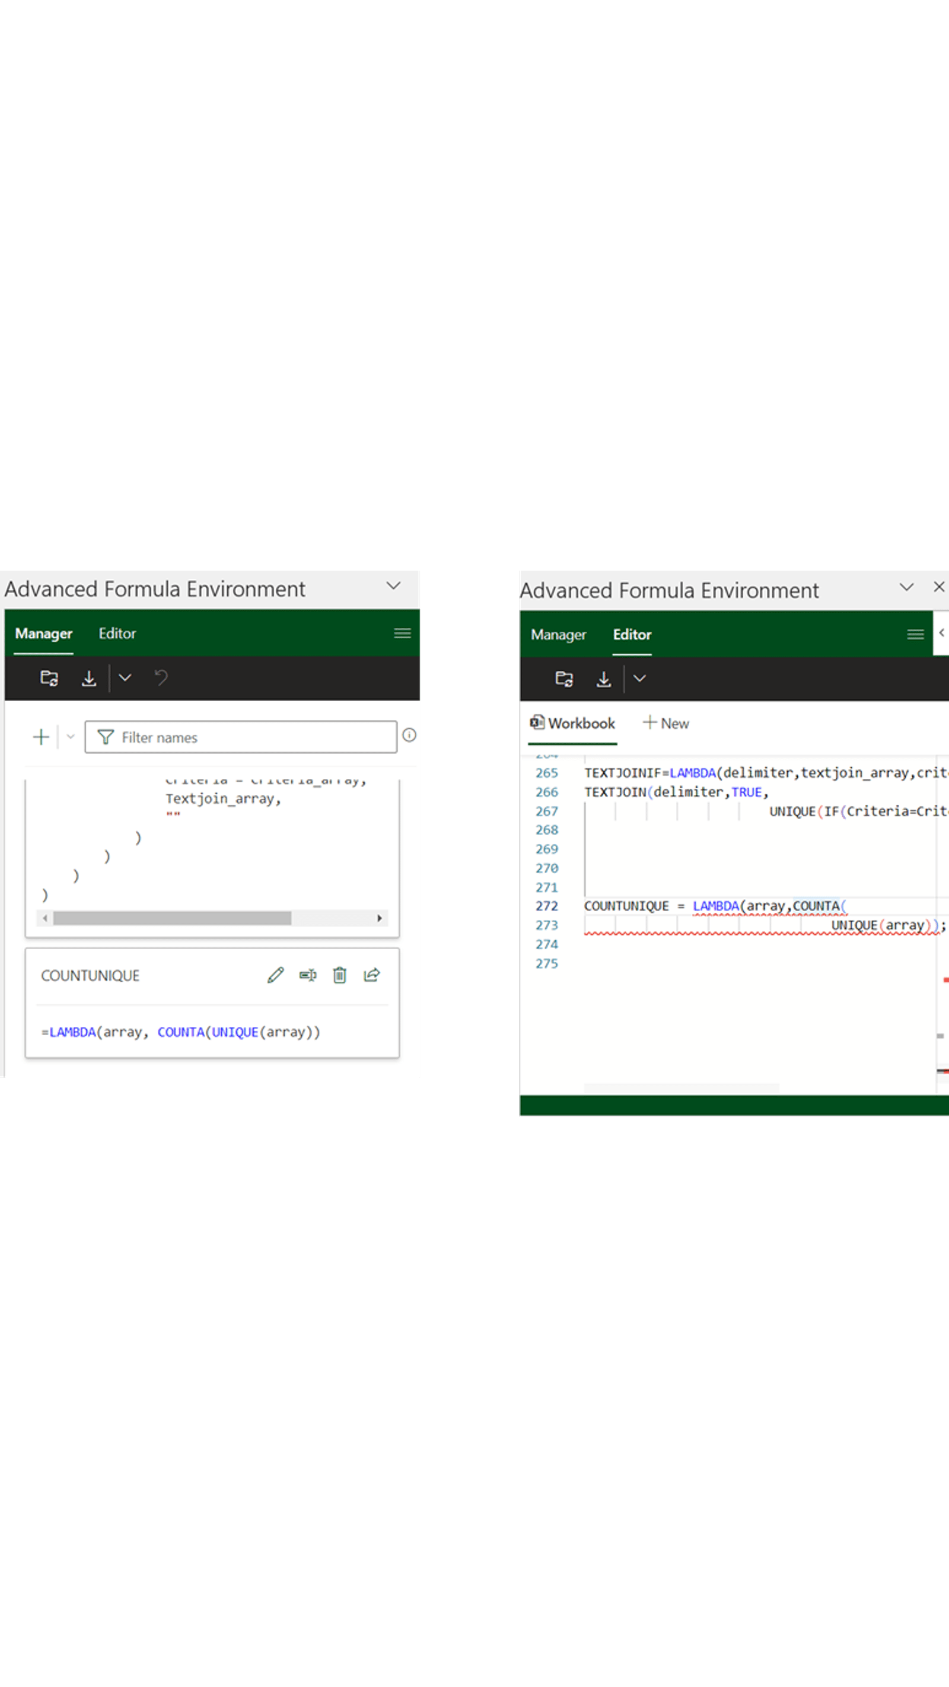Edit the COUNTUNIQUE formula with the pencil icon
The height and width of the screenshot is (1687, 949).
(276, 975)
